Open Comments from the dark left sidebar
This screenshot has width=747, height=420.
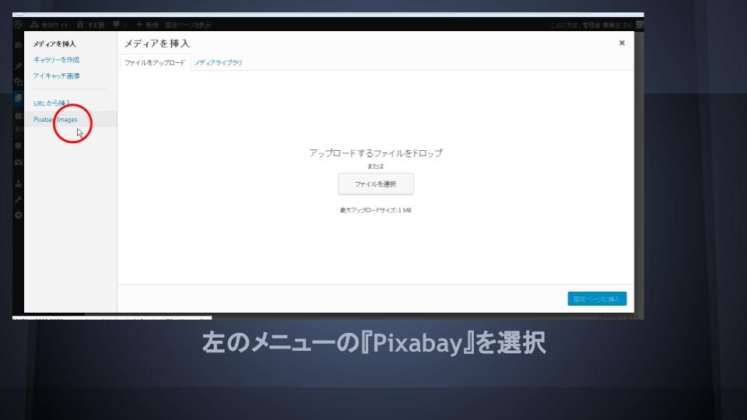[x=18, y=145]
